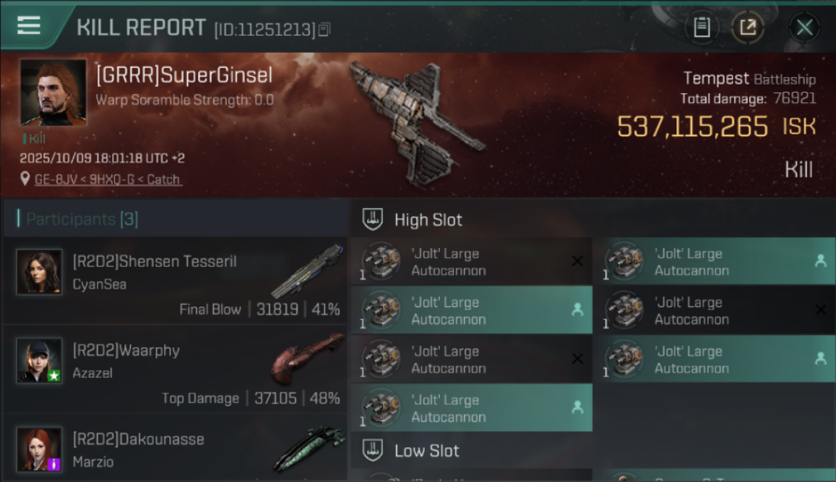Open SuperGinsel's pilot portrait
The height and width of the screenshot is (482, 836).
coord(53,92)
